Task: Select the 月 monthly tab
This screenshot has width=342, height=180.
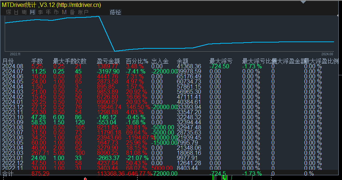Action: 32,12
